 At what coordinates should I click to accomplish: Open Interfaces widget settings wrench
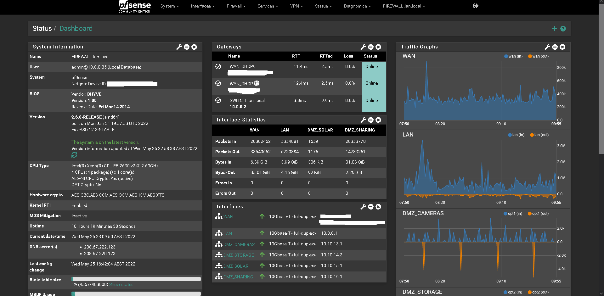click(x=363, y=207)
